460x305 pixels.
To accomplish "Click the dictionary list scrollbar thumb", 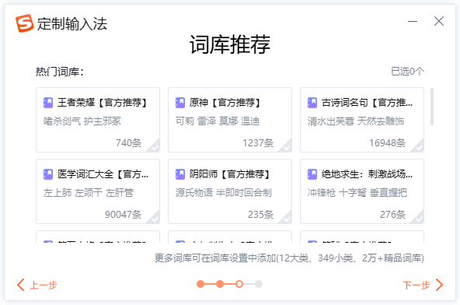I will 432,107.
